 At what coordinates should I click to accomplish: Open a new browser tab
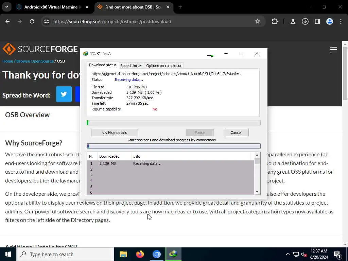[x=180, y=7]
